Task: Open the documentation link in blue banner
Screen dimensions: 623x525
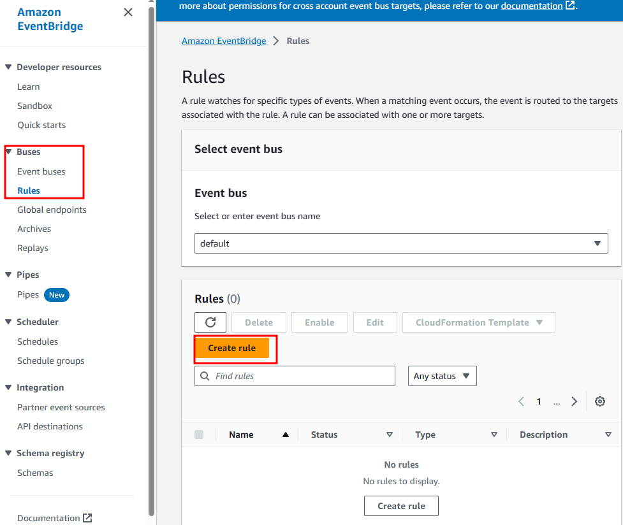Action: (x=532, y=6)
